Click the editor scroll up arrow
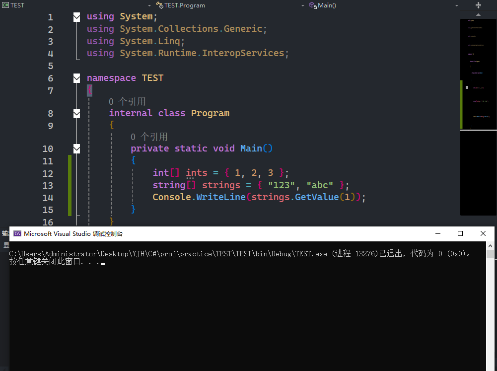The height and width of the screenshot is (371, 497). (478, 15)
